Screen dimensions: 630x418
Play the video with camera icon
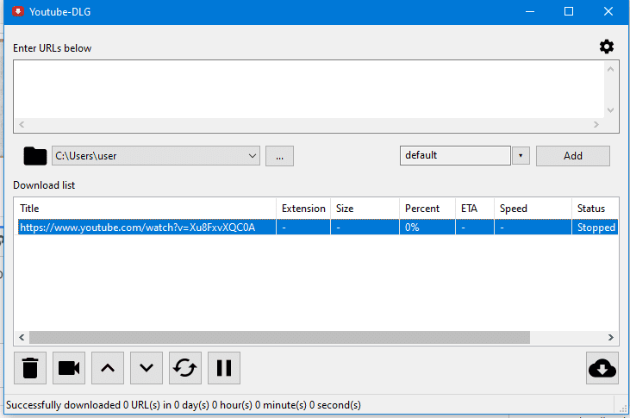tap(69, 368)
